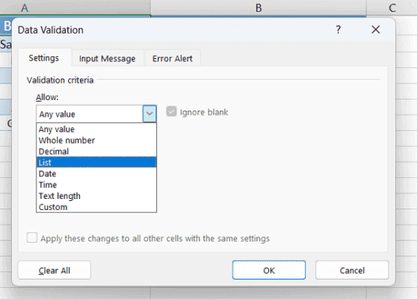Select Custom validation type
The image size is (417, 299).
click(x=96, y=207)
